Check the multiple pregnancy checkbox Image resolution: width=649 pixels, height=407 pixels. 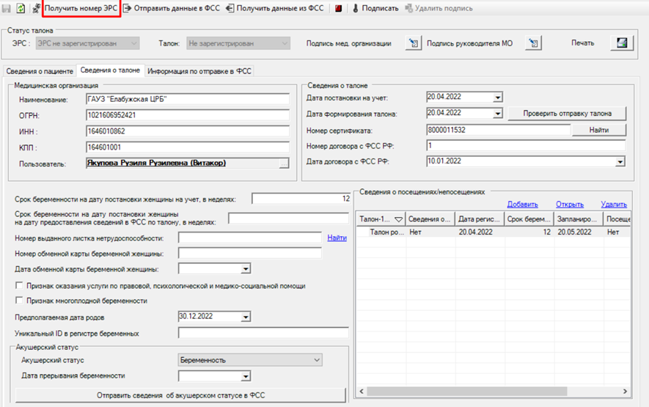click(x=19, y=300)
